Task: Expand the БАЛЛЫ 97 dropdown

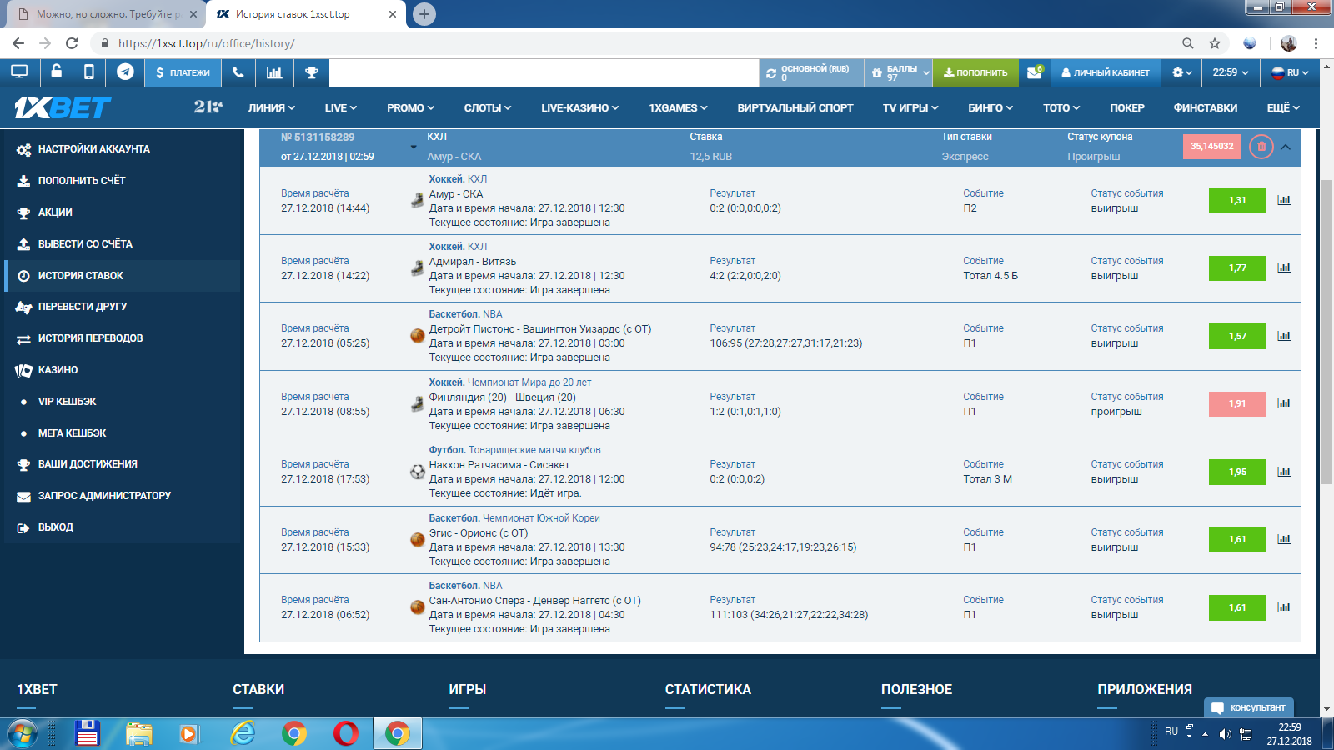Action: coord(899,72)
